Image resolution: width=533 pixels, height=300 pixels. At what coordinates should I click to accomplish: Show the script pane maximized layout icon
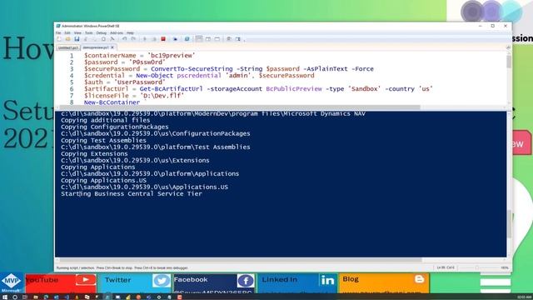[x=217, y=39]
